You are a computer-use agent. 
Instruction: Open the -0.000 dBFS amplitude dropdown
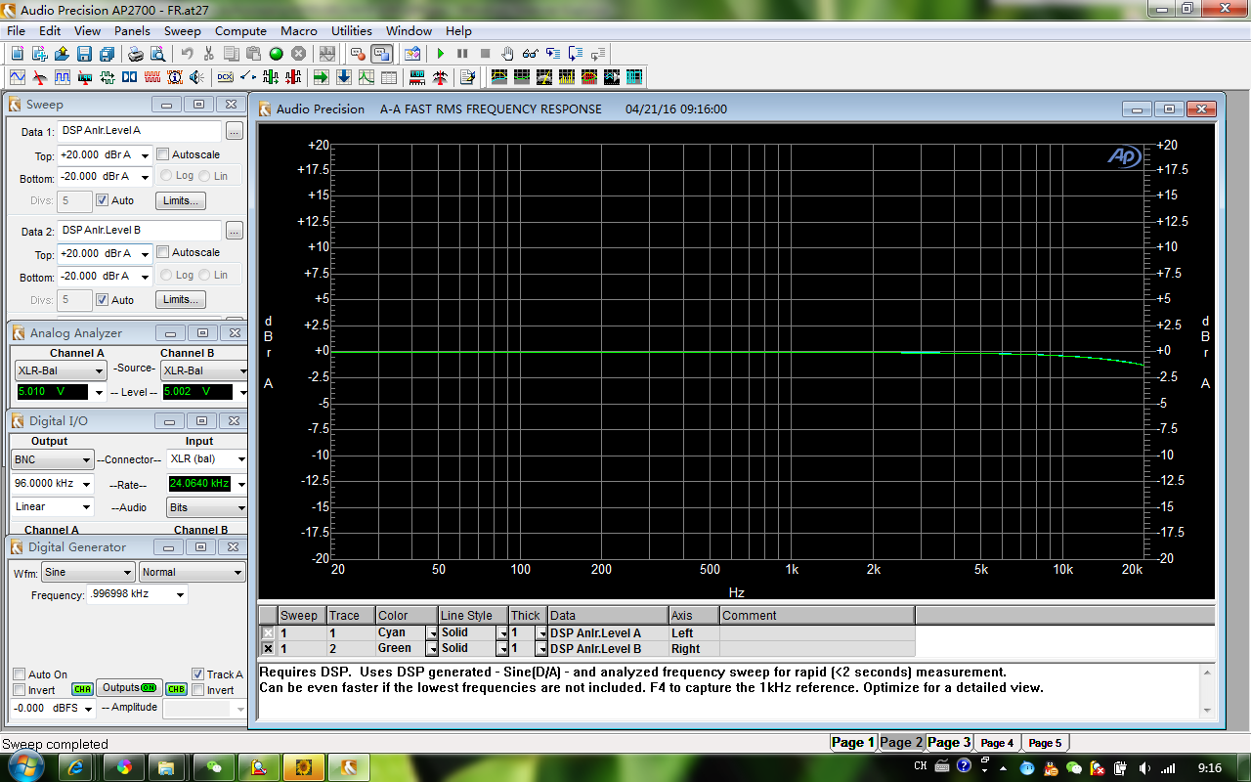click(x=87, y=709)
